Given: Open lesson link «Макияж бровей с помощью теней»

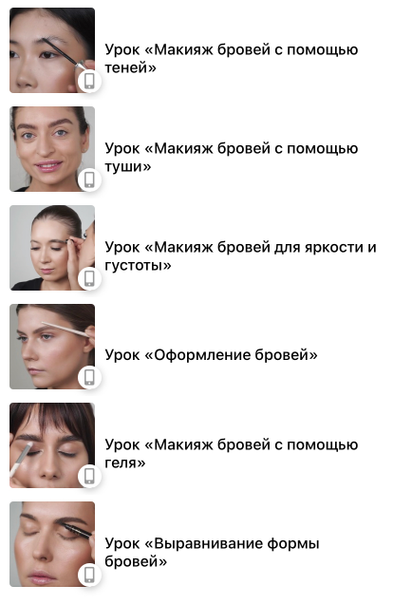Looking at the screenshot, I should click(232, 59).
